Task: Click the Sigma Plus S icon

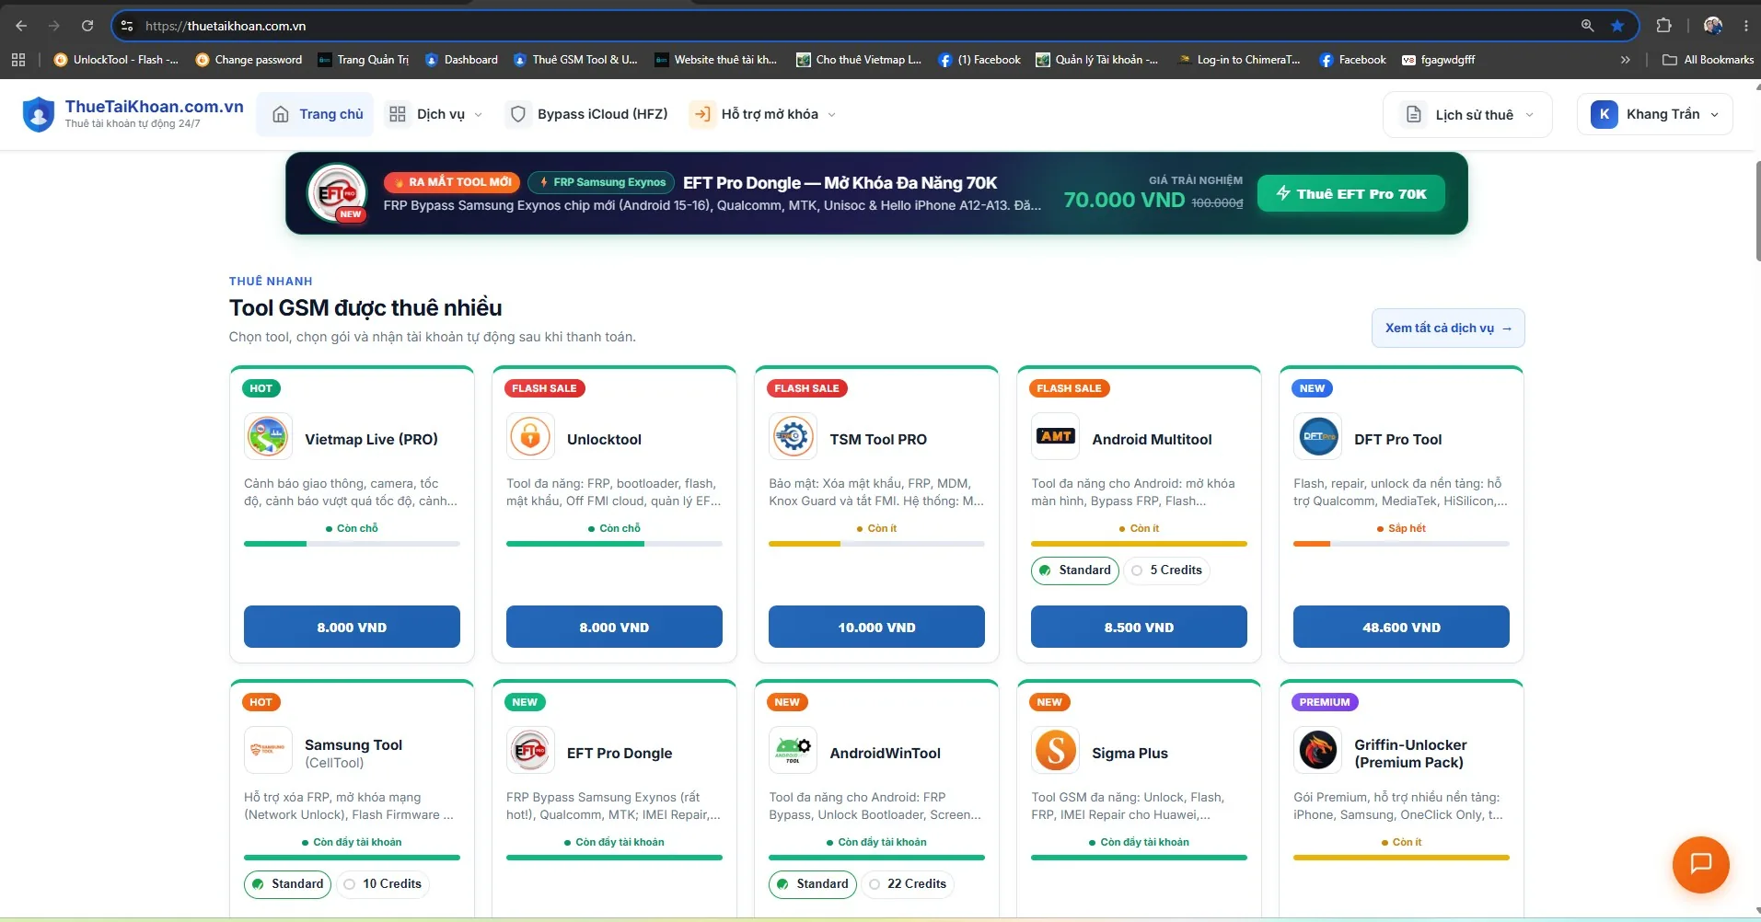Action: pos(1055,750)
